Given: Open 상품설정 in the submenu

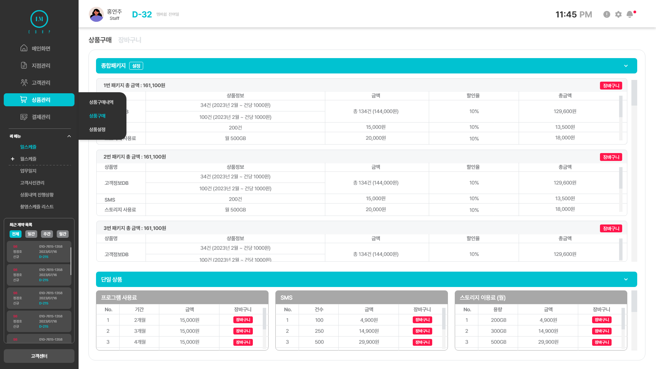Looking at the screenshot, I should (97, 129).
